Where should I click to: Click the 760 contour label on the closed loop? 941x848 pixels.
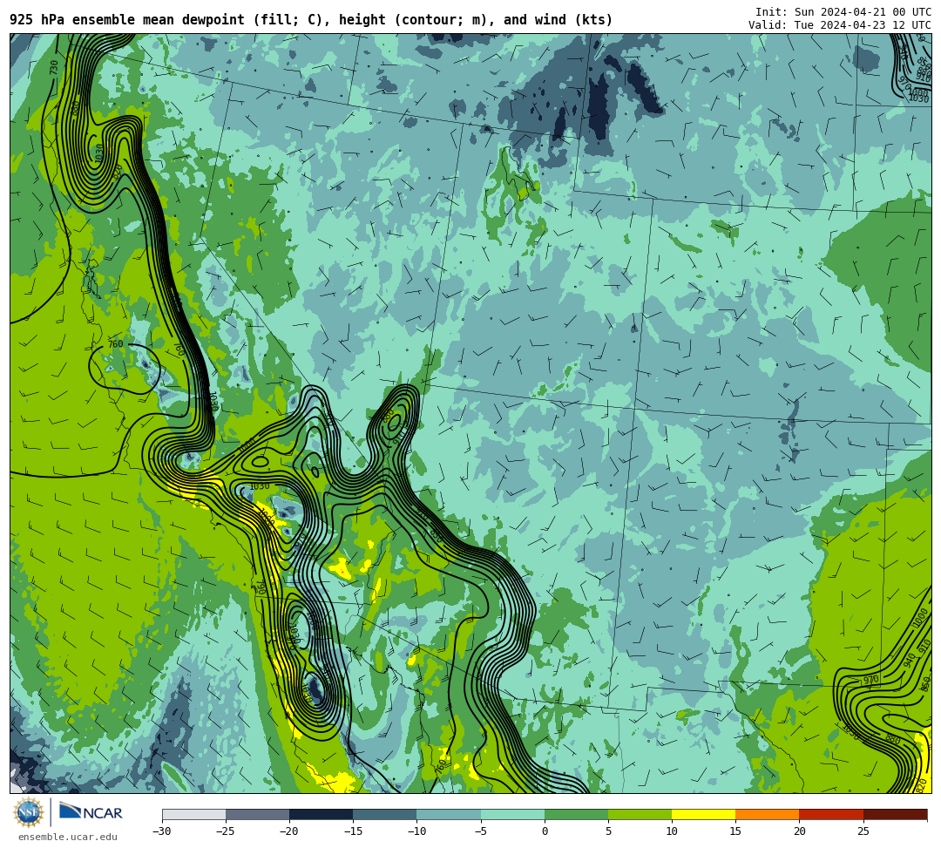click(115, 344)
